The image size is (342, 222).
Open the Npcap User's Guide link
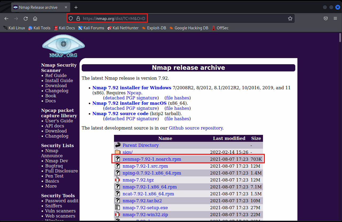(x=59, y=121)
